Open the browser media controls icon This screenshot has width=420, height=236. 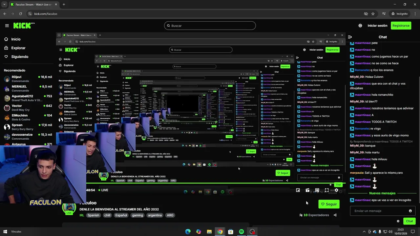pyautogui.click(x=384, y=14)
